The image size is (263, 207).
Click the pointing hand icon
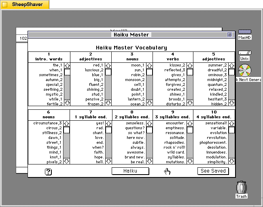click(167, 171)
